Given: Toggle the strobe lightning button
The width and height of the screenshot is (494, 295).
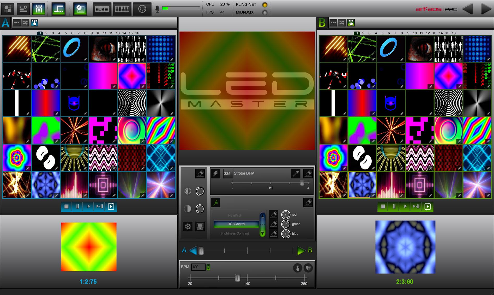Looking at the screenshot, I should tap(215, 174).
